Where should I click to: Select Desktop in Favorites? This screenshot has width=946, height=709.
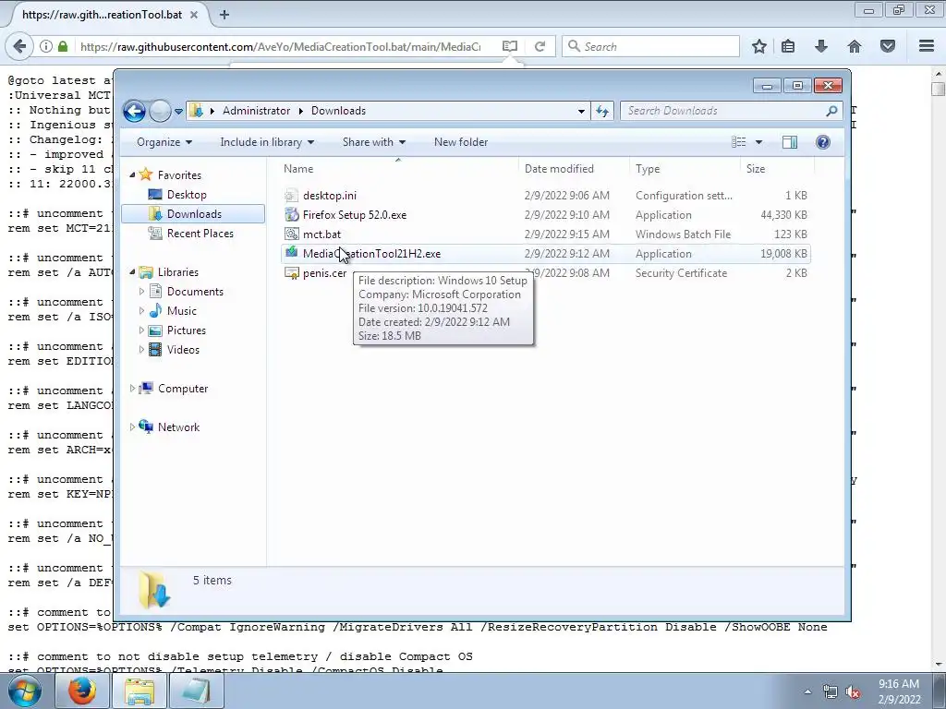pyautogui.click(x=187, y=195)
